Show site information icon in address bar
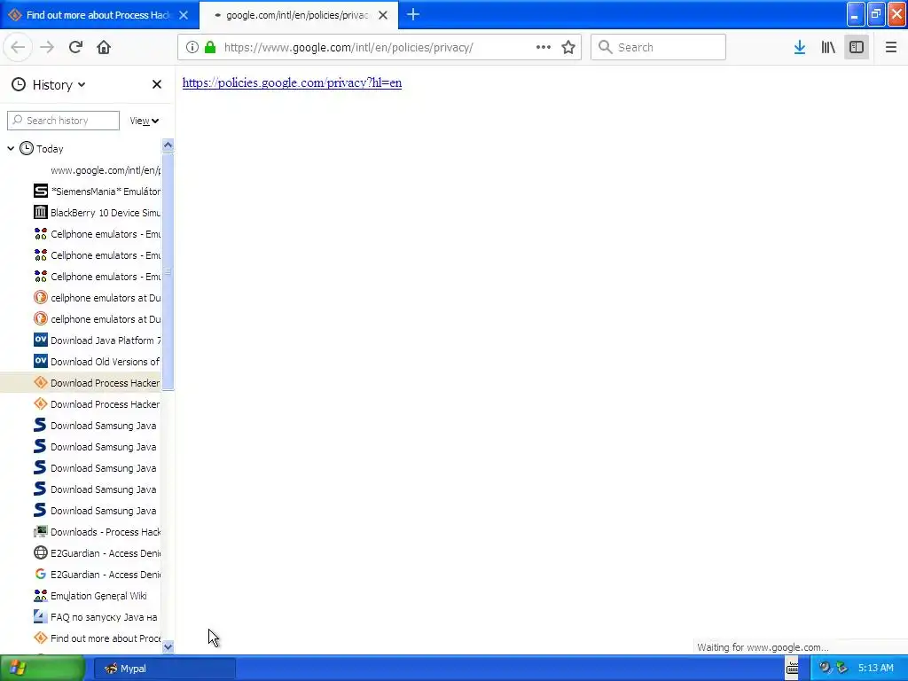 (x=192, y=48)
